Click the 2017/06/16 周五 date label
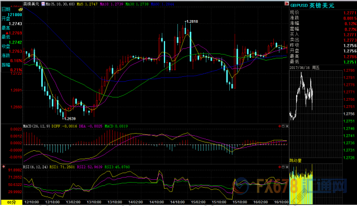 305,68
